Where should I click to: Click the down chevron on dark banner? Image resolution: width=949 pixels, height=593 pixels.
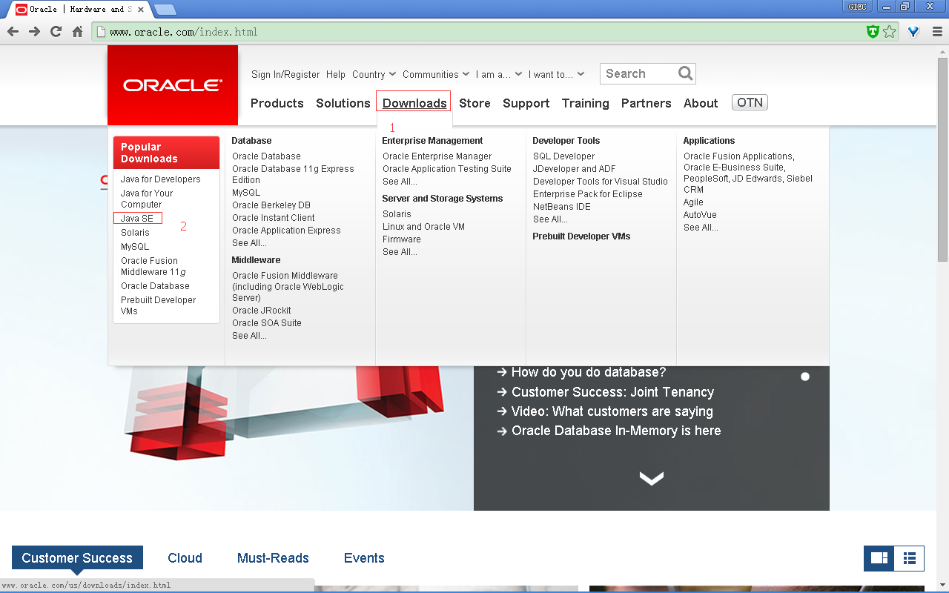pyautogui.click(x=652, y=479)
